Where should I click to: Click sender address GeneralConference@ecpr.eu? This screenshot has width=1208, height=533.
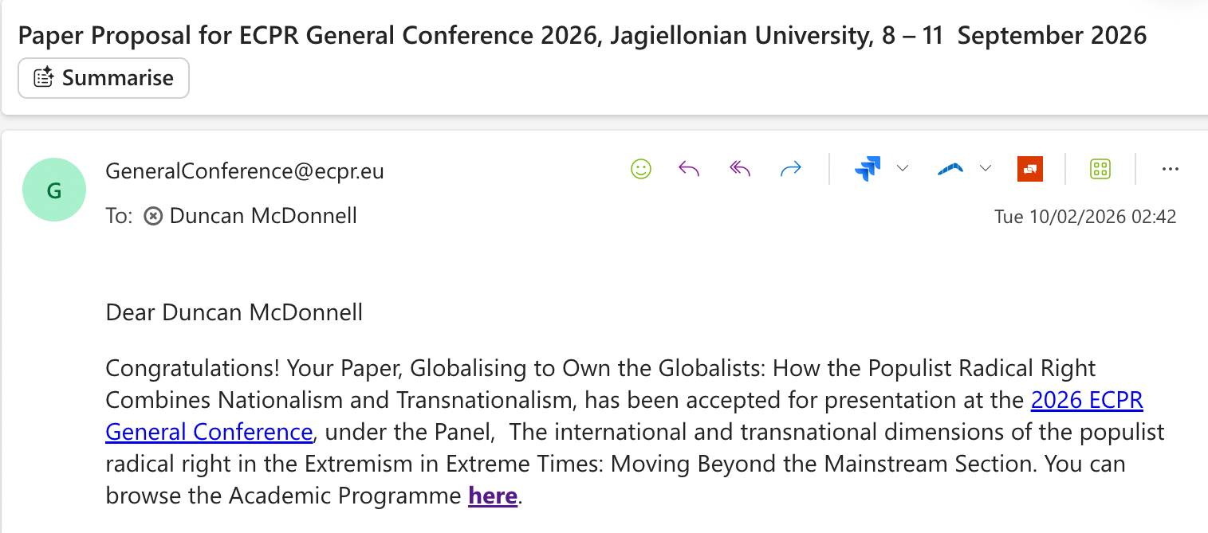[x=245, y=170]
